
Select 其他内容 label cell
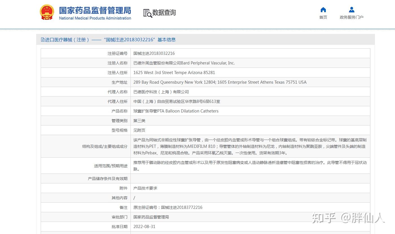pos(86,198)
